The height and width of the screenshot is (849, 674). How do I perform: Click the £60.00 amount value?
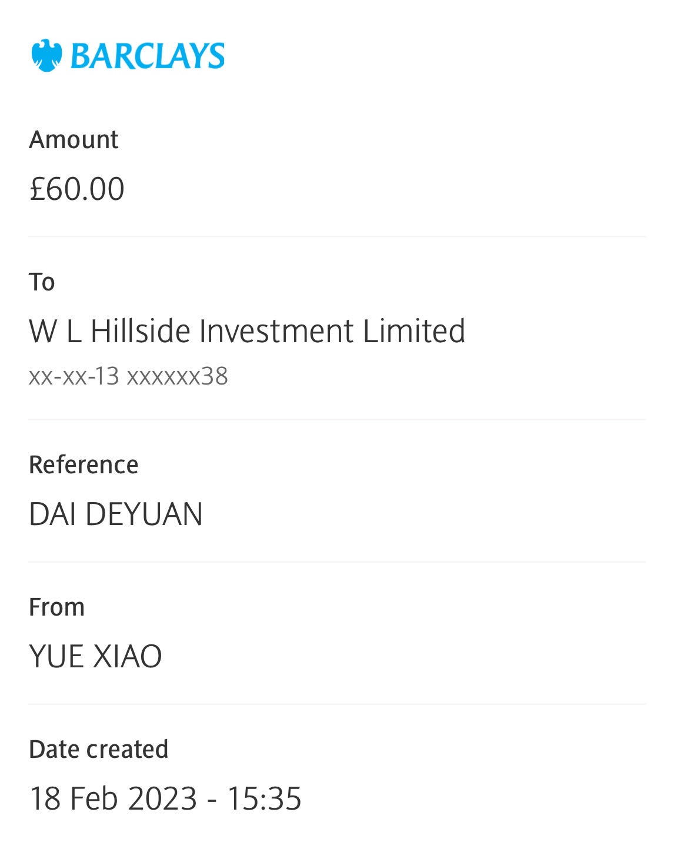(77, 189)
